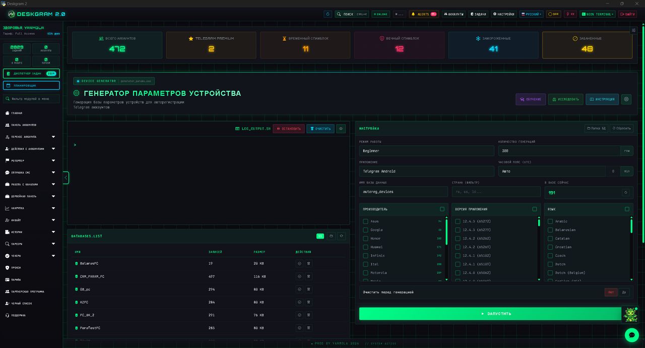Open layout options icon at top right of stats

[x=633, y=30]
